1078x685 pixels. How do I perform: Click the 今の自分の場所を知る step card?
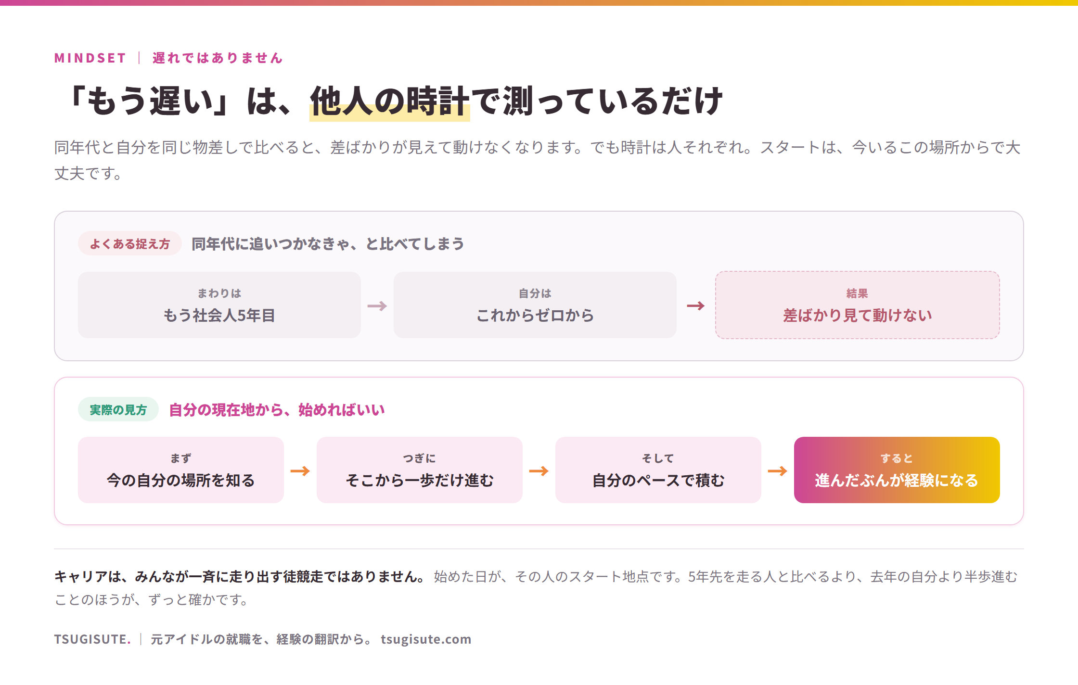(x=181, y=470)
